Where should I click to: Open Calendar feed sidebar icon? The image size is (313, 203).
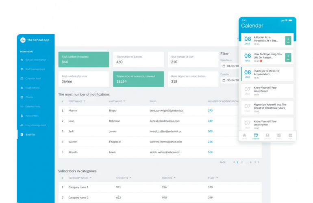click(x=22, y=79)
